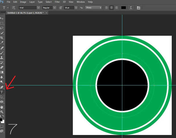Select the Ellipse shape tool
Screen dimensions: 176x138
[x=2, y=102]
